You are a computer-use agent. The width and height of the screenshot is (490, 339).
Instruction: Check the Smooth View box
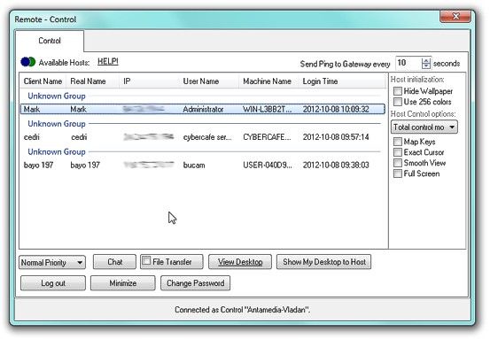click(x=398, y=163)
